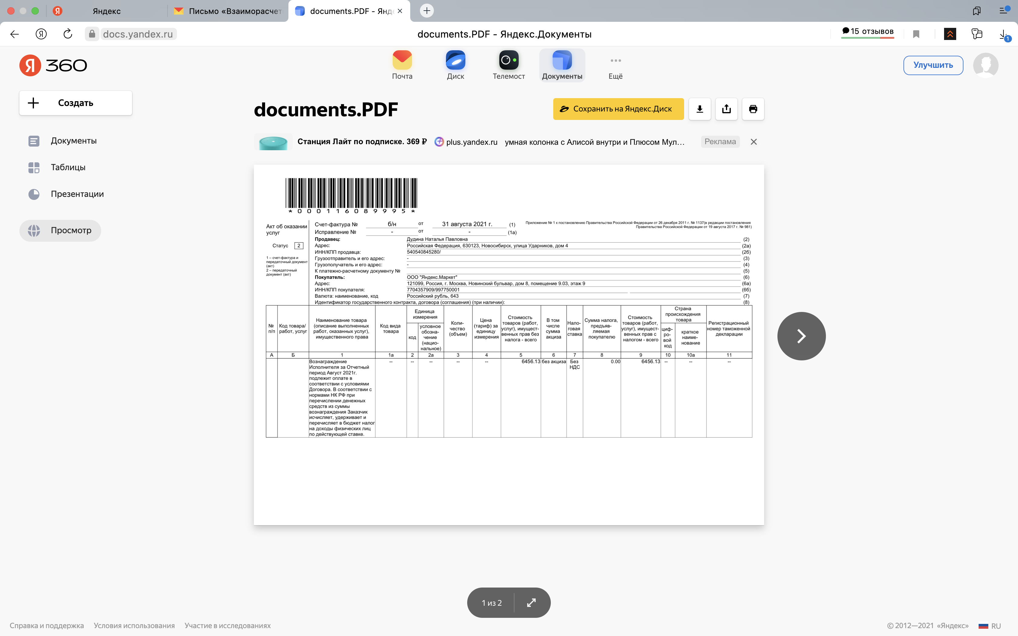Select Таблицы in the sidebar
Screen dimensions: 1018x636
point(68,167)
